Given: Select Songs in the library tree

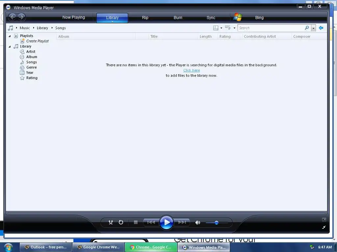Looking at the screenshot, I should pyautogui.click(x=31, y=62).
